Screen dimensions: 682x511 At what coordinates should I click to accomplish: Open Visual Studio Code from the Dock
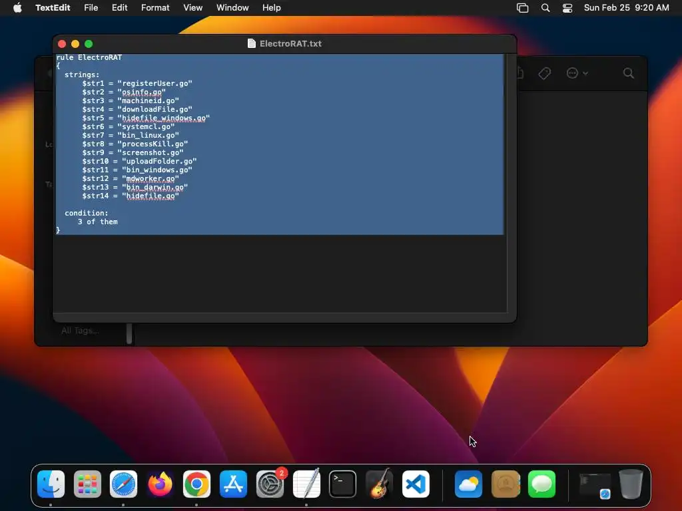click(x=416, y=484)
